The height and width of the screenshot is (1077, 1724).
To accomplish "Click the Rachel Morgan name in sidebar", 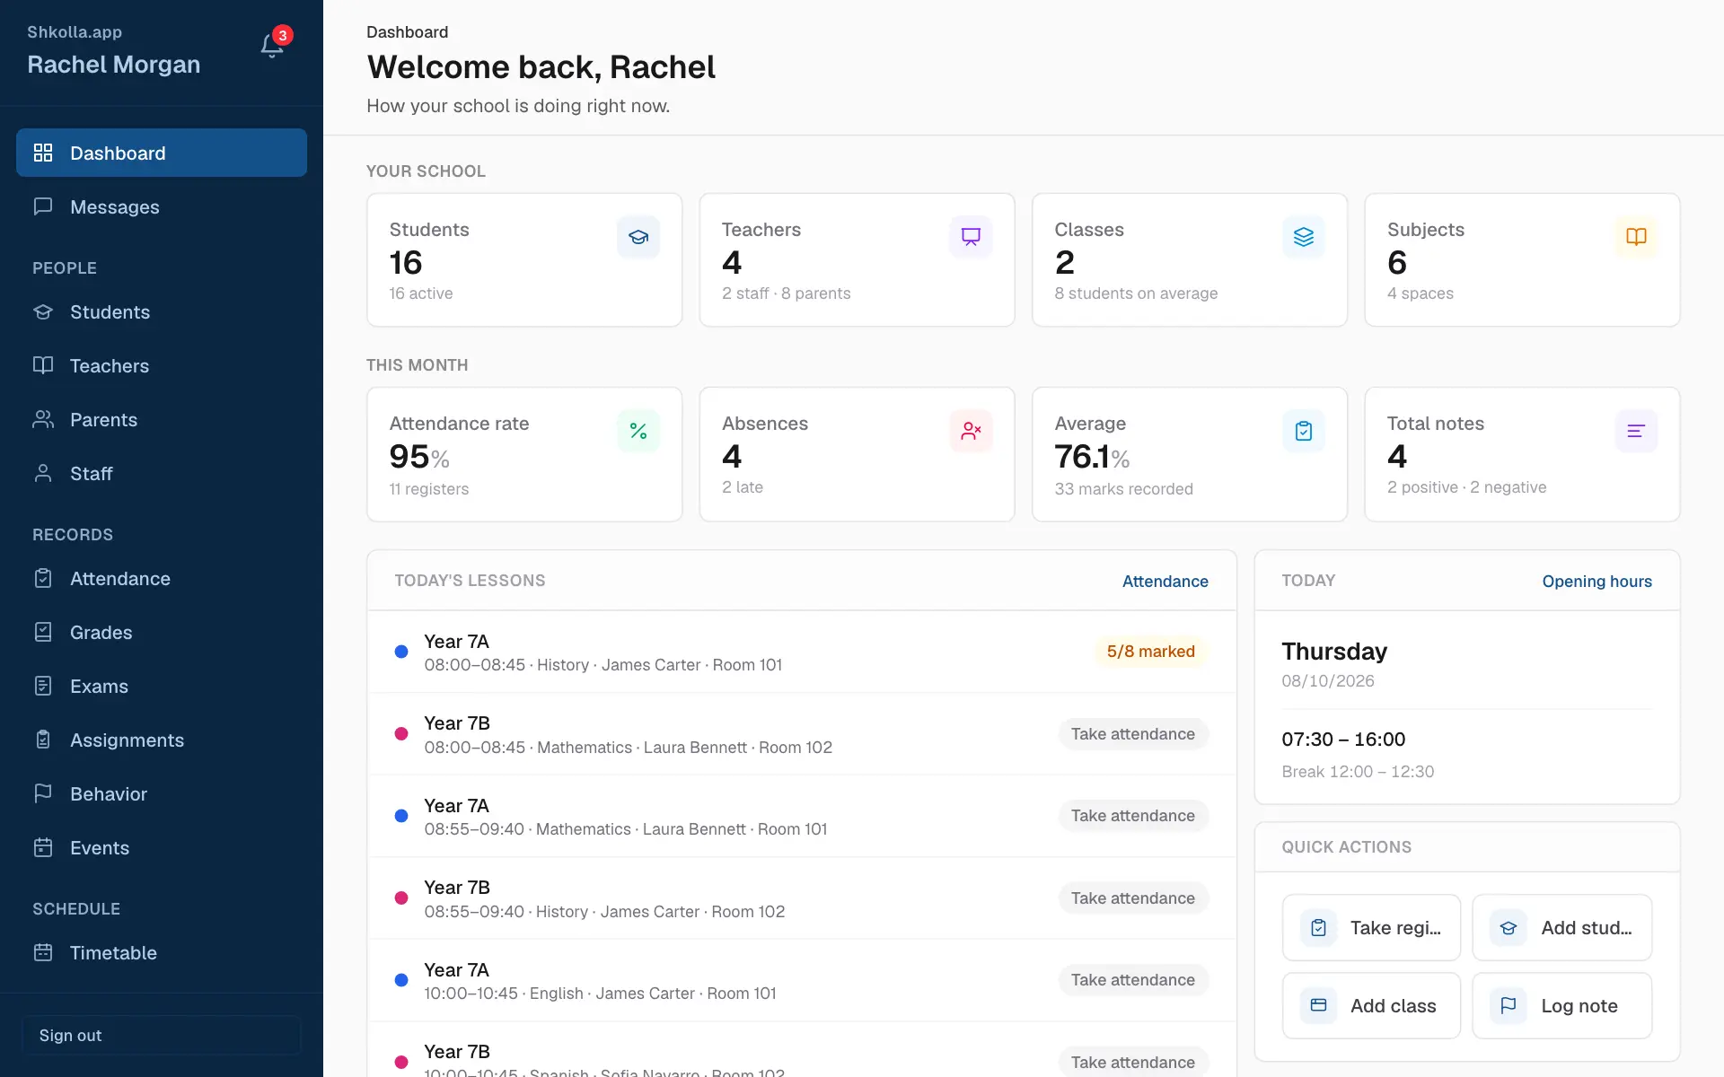I will pyautogui.click(x=114, y=65).
